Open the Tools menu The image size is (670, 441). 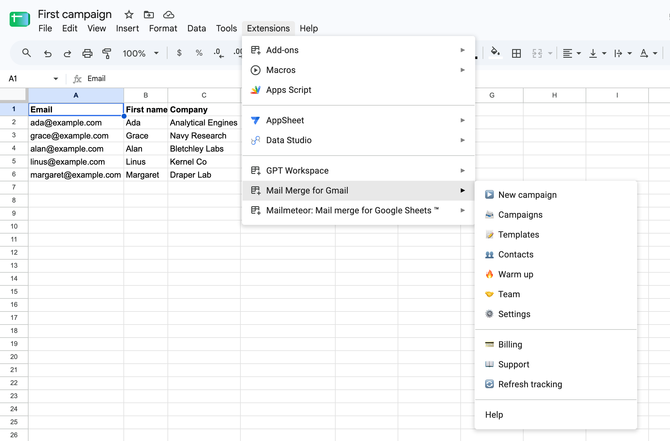click(226, 28)
